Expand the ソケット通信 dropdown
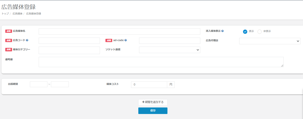The width and height of the screenshot is (303, 119). (x=169, y=50)
